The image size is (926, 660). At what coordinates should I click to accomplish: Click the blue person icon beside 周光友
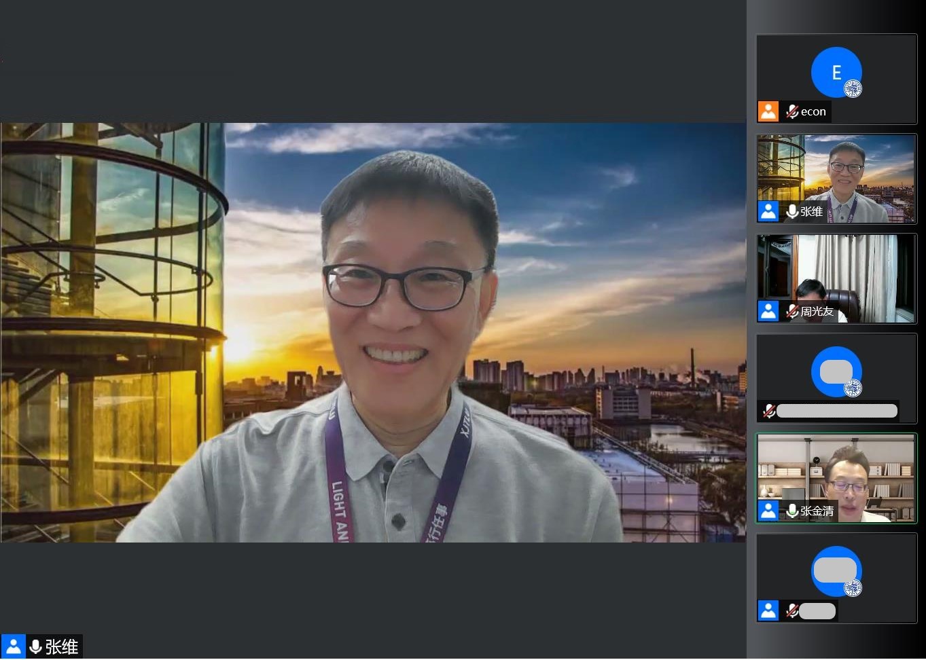[x=768, y=311]
